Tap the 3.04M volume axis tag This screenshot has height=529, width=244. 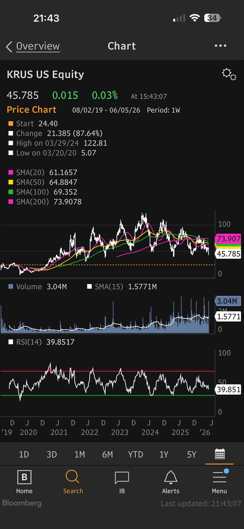point(228,301)
